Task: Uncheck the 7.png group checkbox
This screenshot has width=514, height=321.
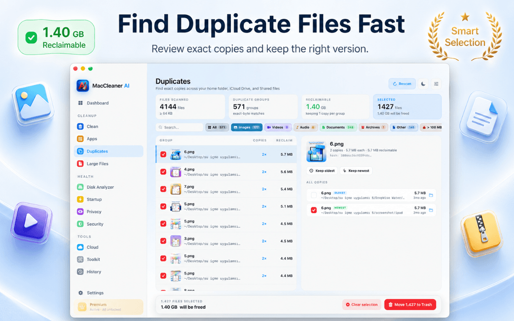Action: [163, 189]
